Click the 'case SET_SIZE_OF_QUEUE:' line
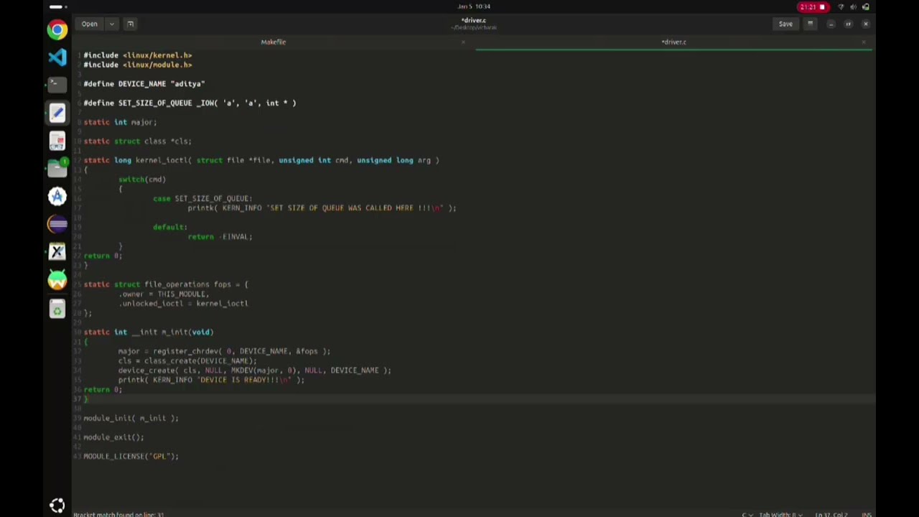The image size is (919, 517). click(202, 198)
